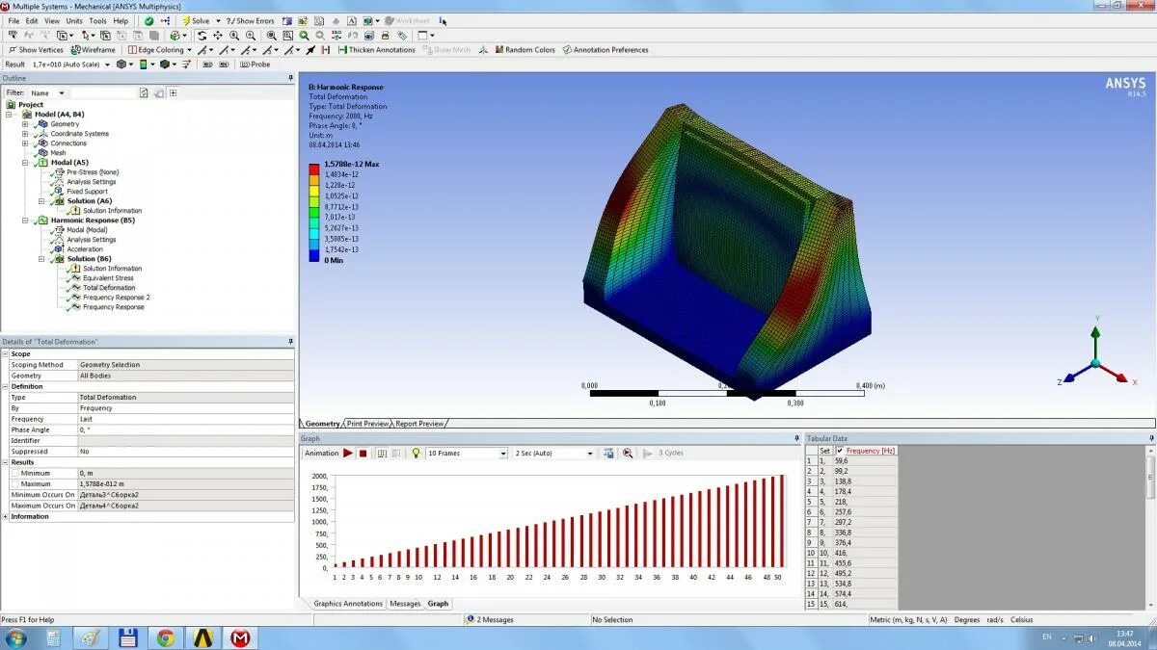Toggle Wireframe display mode

(x=94, y=49)
